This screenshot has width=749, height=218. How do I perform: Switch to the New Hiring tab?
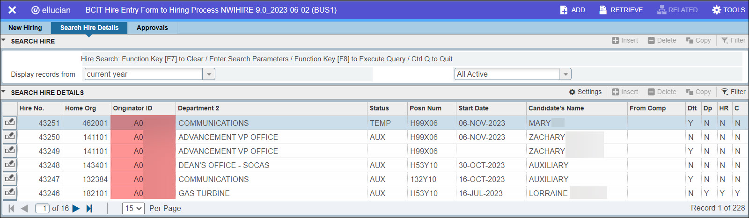(25, 28)
